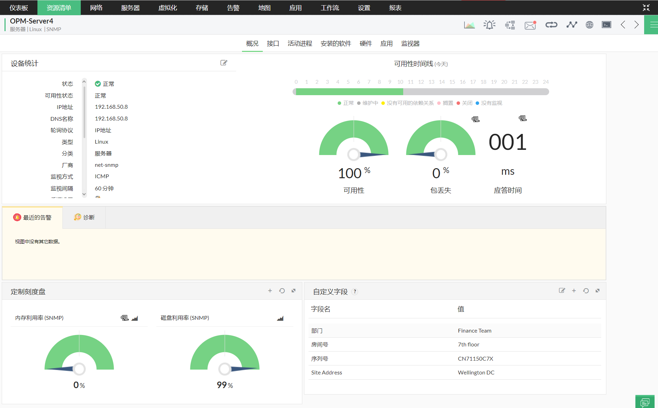Open the 服务器 menu

130,8
